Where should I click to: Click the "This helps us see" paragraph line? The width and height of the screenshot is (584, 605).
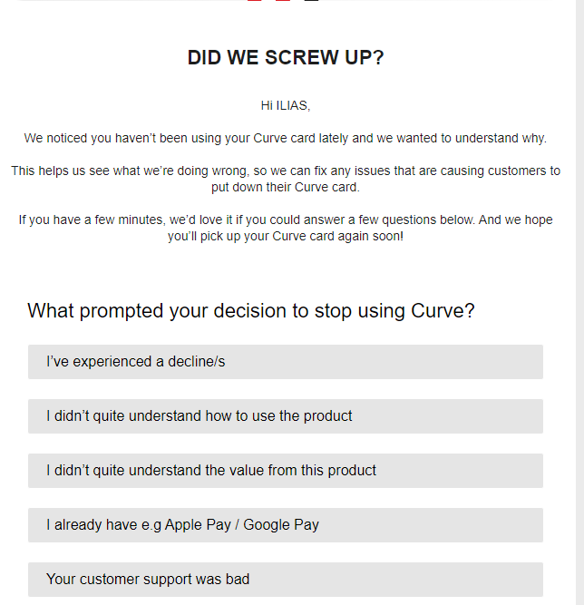(x=286, y=171)
